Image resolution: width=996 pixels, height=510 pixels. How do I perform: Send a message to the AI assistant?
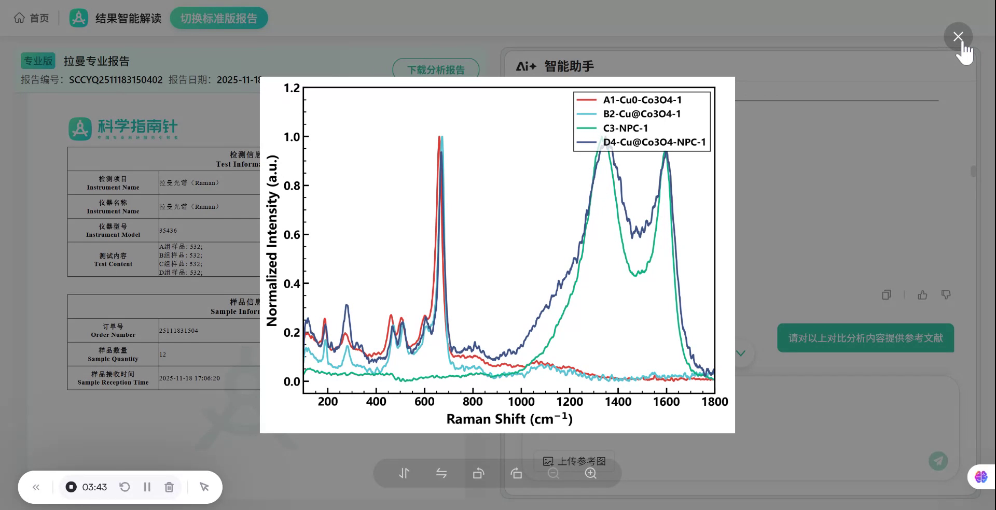(939, 461)
